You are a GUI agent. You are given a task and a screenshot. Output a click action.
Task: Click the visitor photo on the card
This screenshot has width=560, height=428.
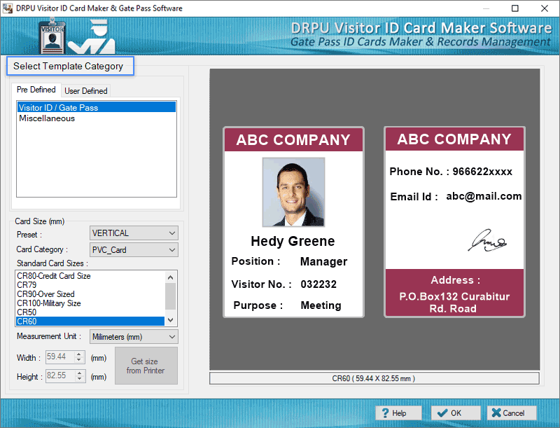[293, 192]
